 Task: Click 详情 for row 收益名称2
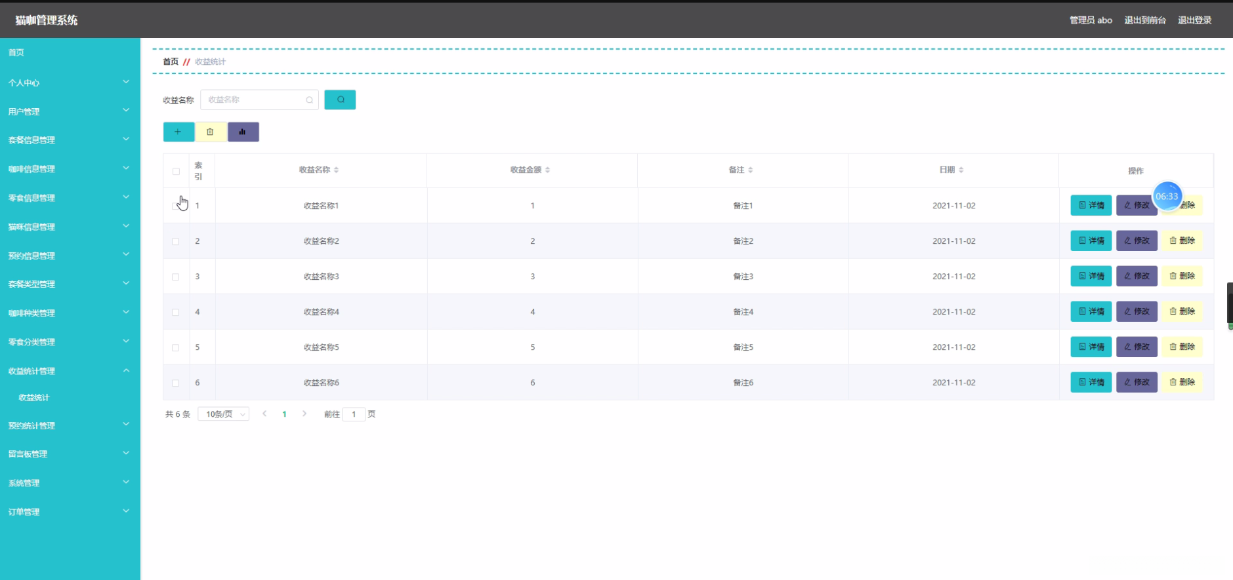(x=1091, y=241)
